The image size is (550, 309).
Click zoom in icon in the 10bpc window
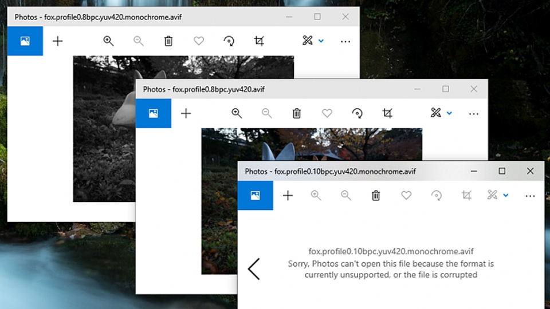tap(316, 195)
